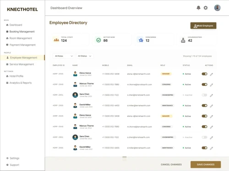Image resolution: width=229 pixels, height=171 pixels.
Task: Edit first Elena Vance row with pencil
Action: [211, 74]
